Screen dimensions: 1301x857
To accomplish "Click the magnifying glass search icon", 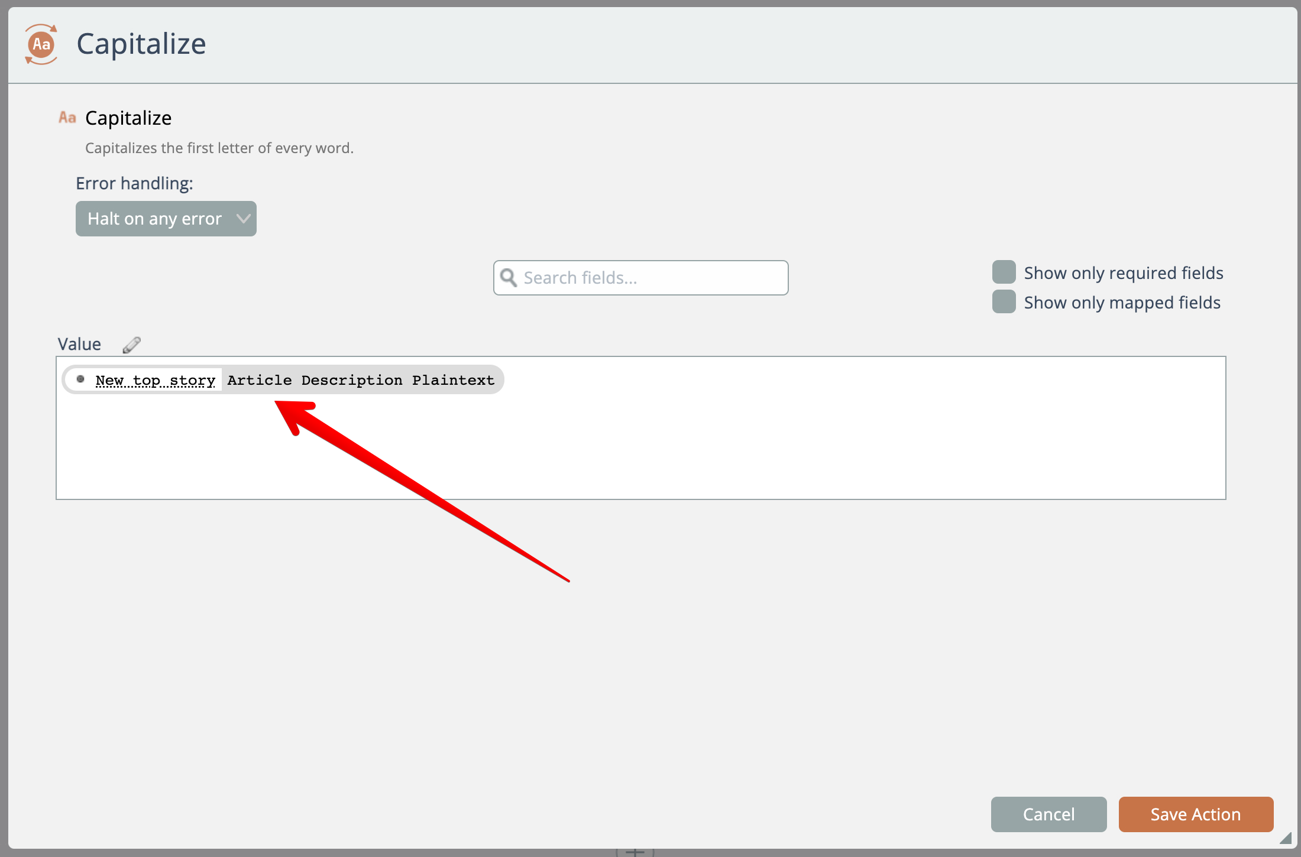I will 509,277.
